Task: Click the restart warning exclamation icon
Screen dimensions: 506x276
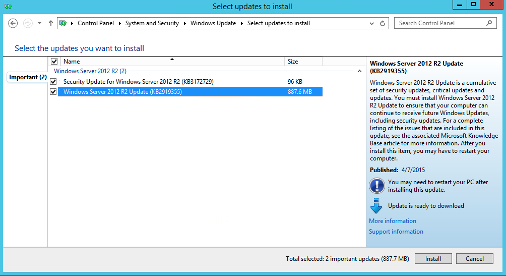Action: pos(377,186)
